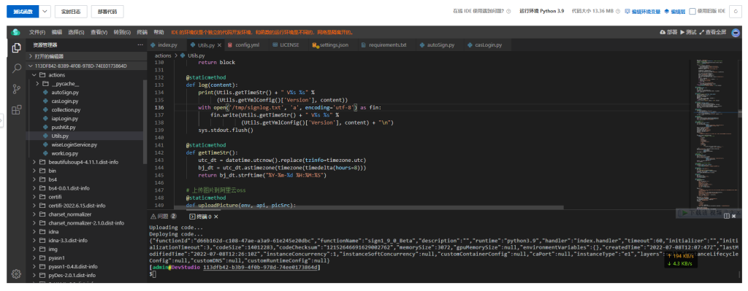Screen dimensions: 748x291
Task: Click help icon beside online IDE question
Action: click(508, 12)
